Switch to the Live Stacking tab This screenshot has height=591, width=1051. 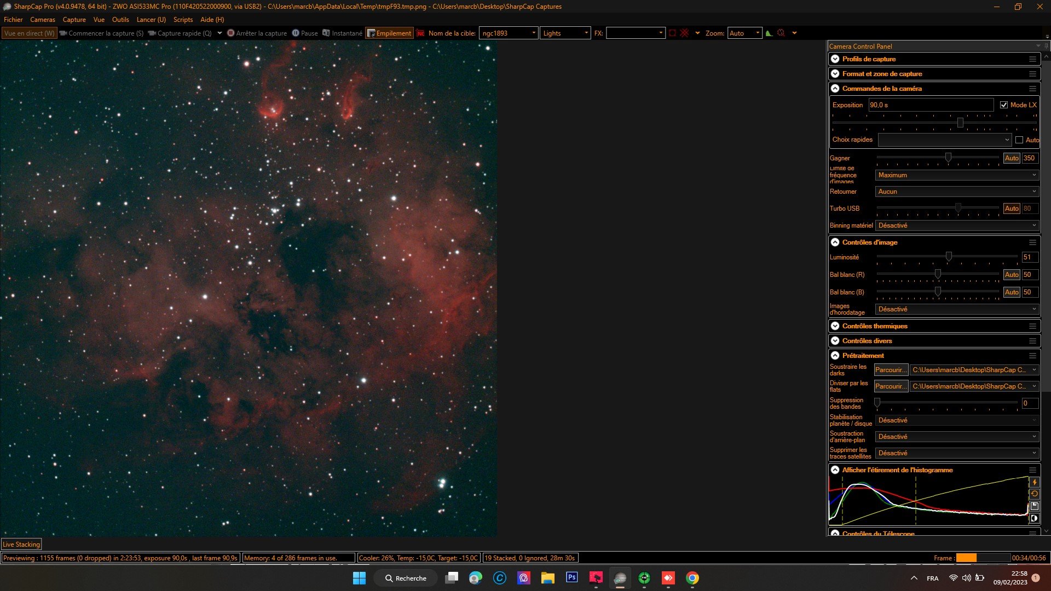pyautogui.click(x=21, y=544)
